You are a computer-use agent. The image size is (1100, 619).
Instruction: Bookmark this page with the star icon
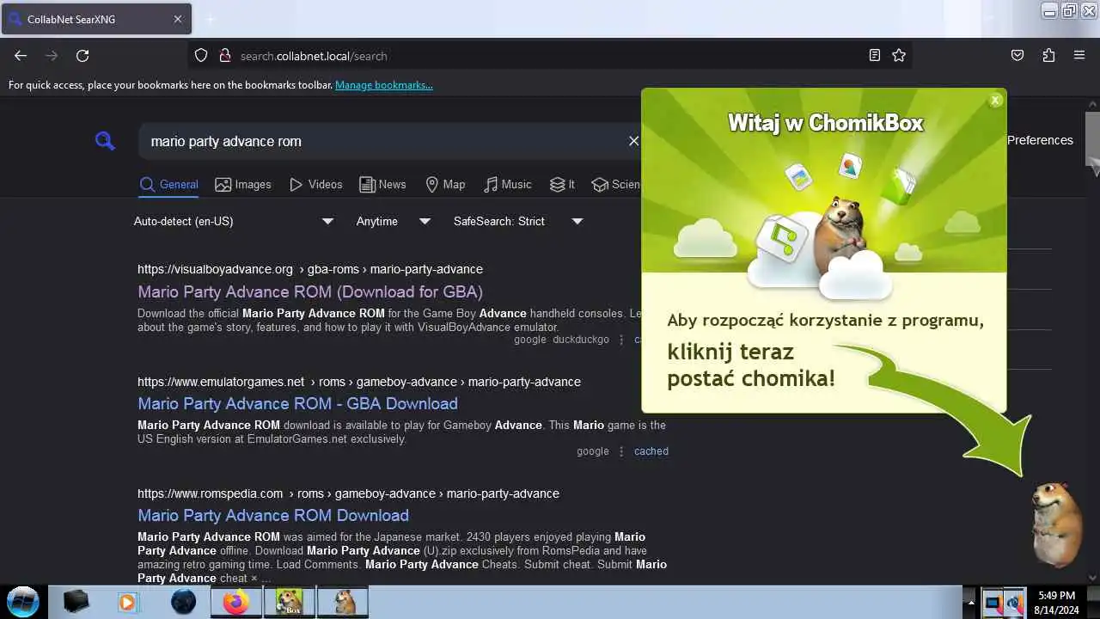[x=899, y=55]
